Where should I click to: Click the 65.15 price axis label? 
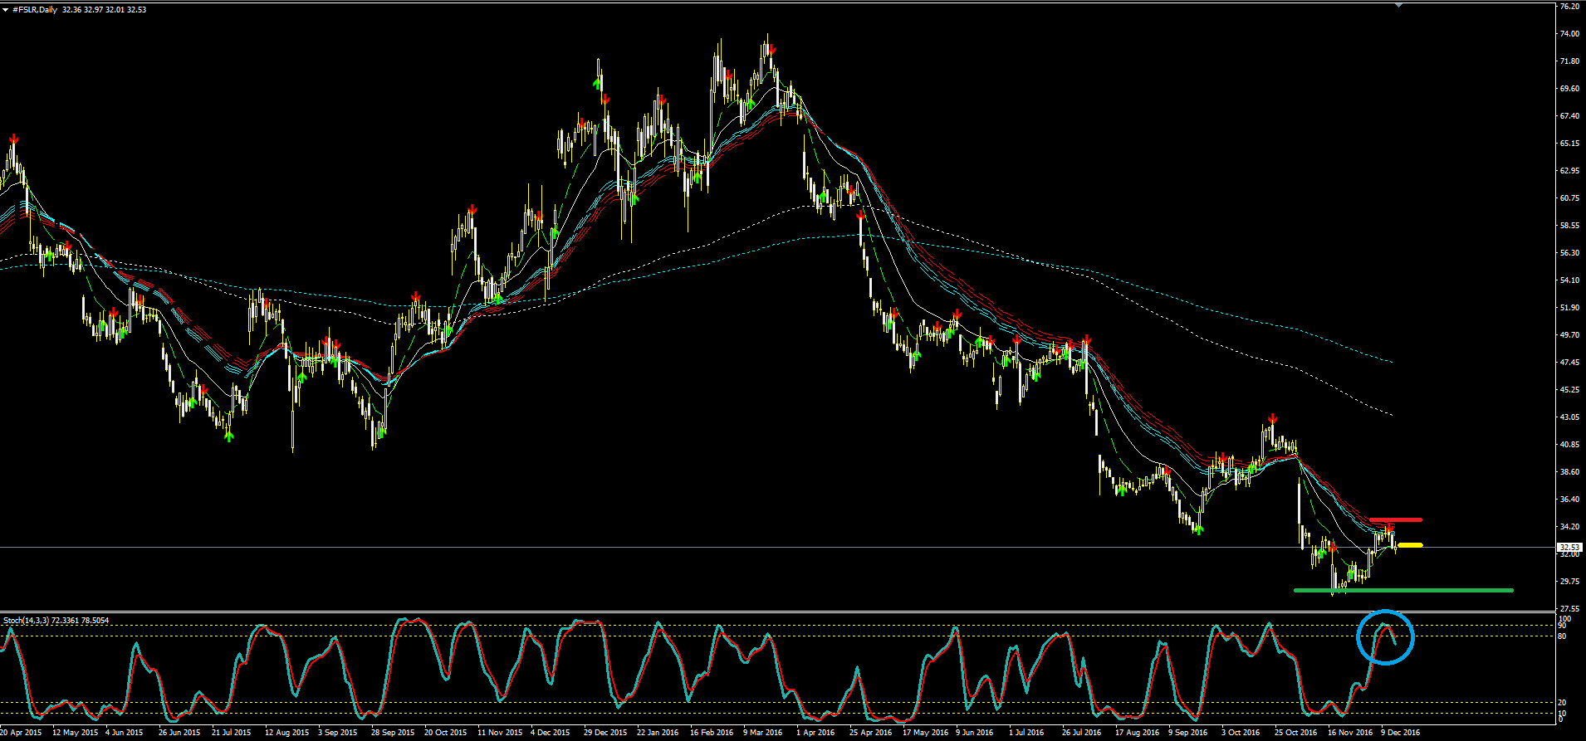1569,144
